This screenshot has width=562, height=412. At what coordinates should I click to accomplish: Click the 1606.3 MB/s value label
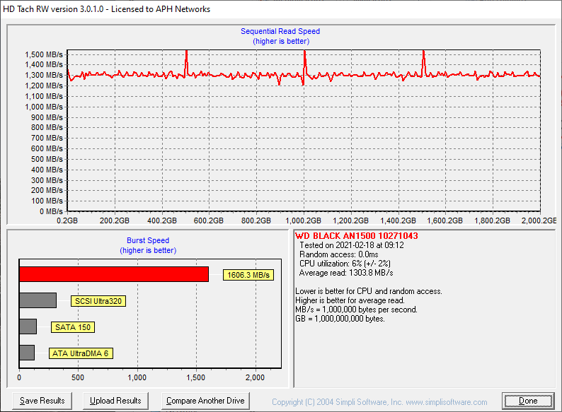pyautogui.click(x=249, y=275)
